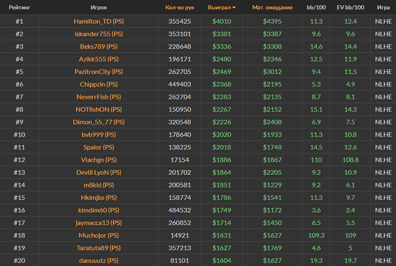
Task: Click Viachgn (PS) player name
Action: click(99, 160)
